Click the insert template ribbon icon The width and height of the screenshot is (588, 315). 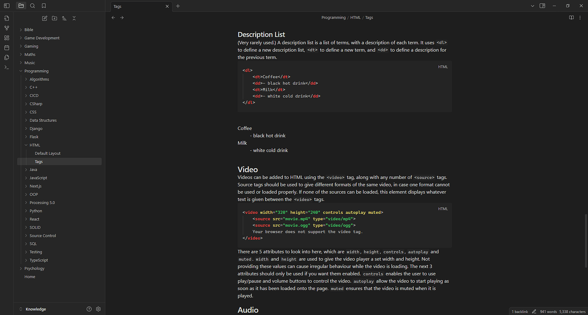tap(6, 57)
